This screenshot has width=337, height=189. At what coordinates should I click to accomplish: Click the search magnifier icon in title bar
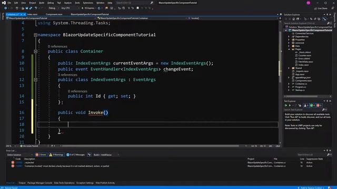[x=152, y=3]
